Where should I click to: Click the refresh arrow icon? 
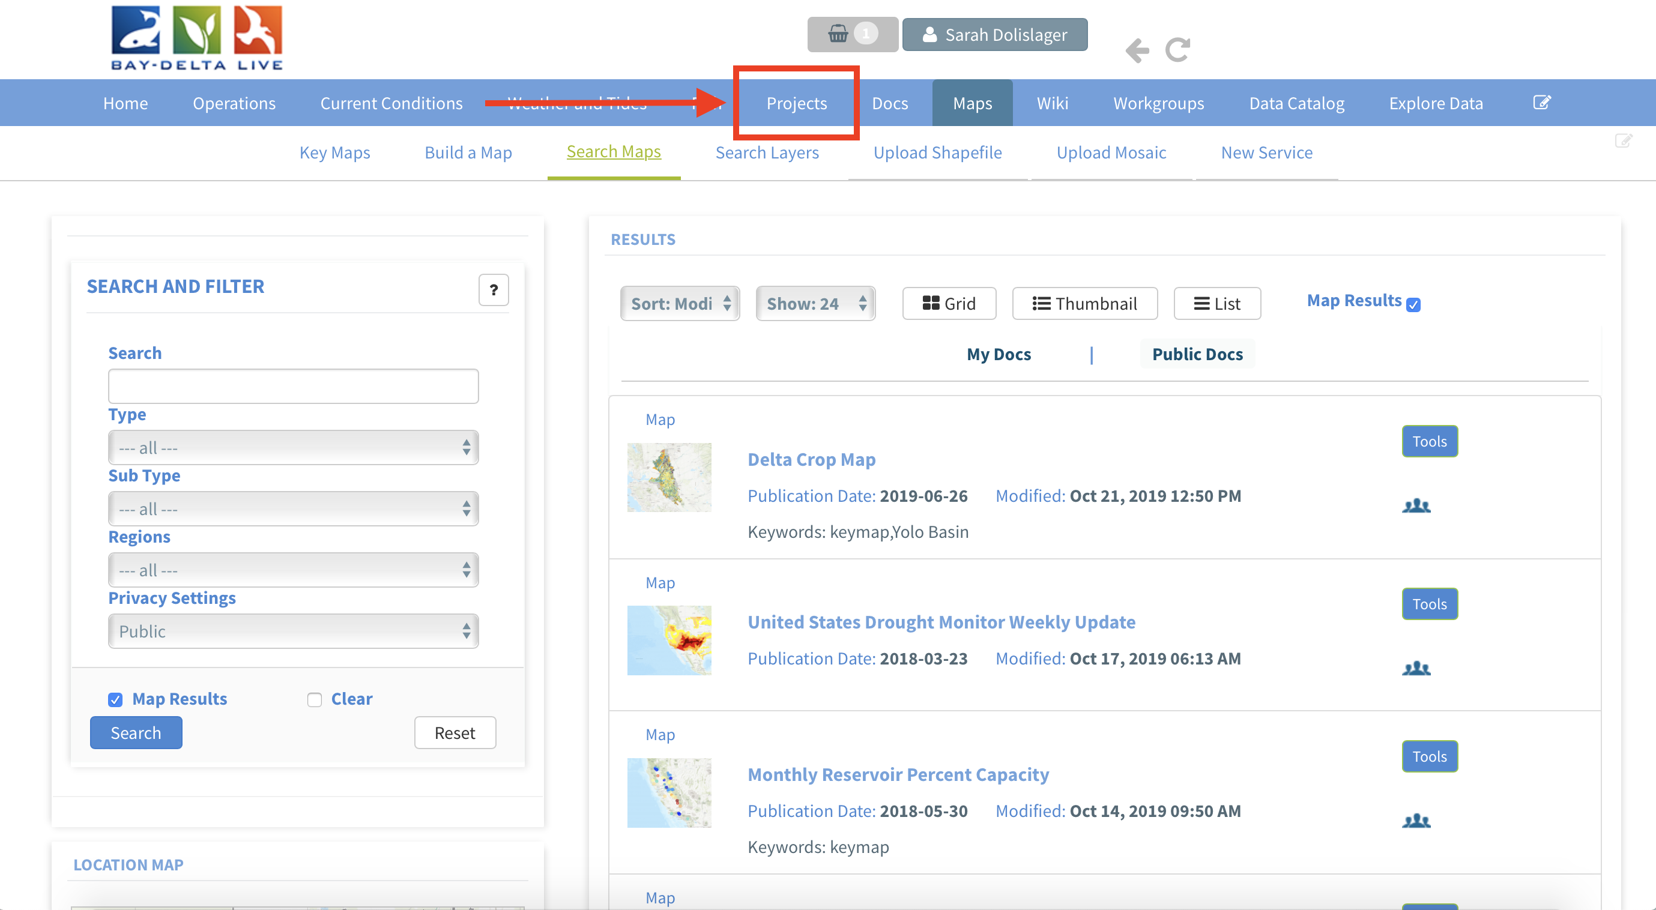(x=1177, y=49)
